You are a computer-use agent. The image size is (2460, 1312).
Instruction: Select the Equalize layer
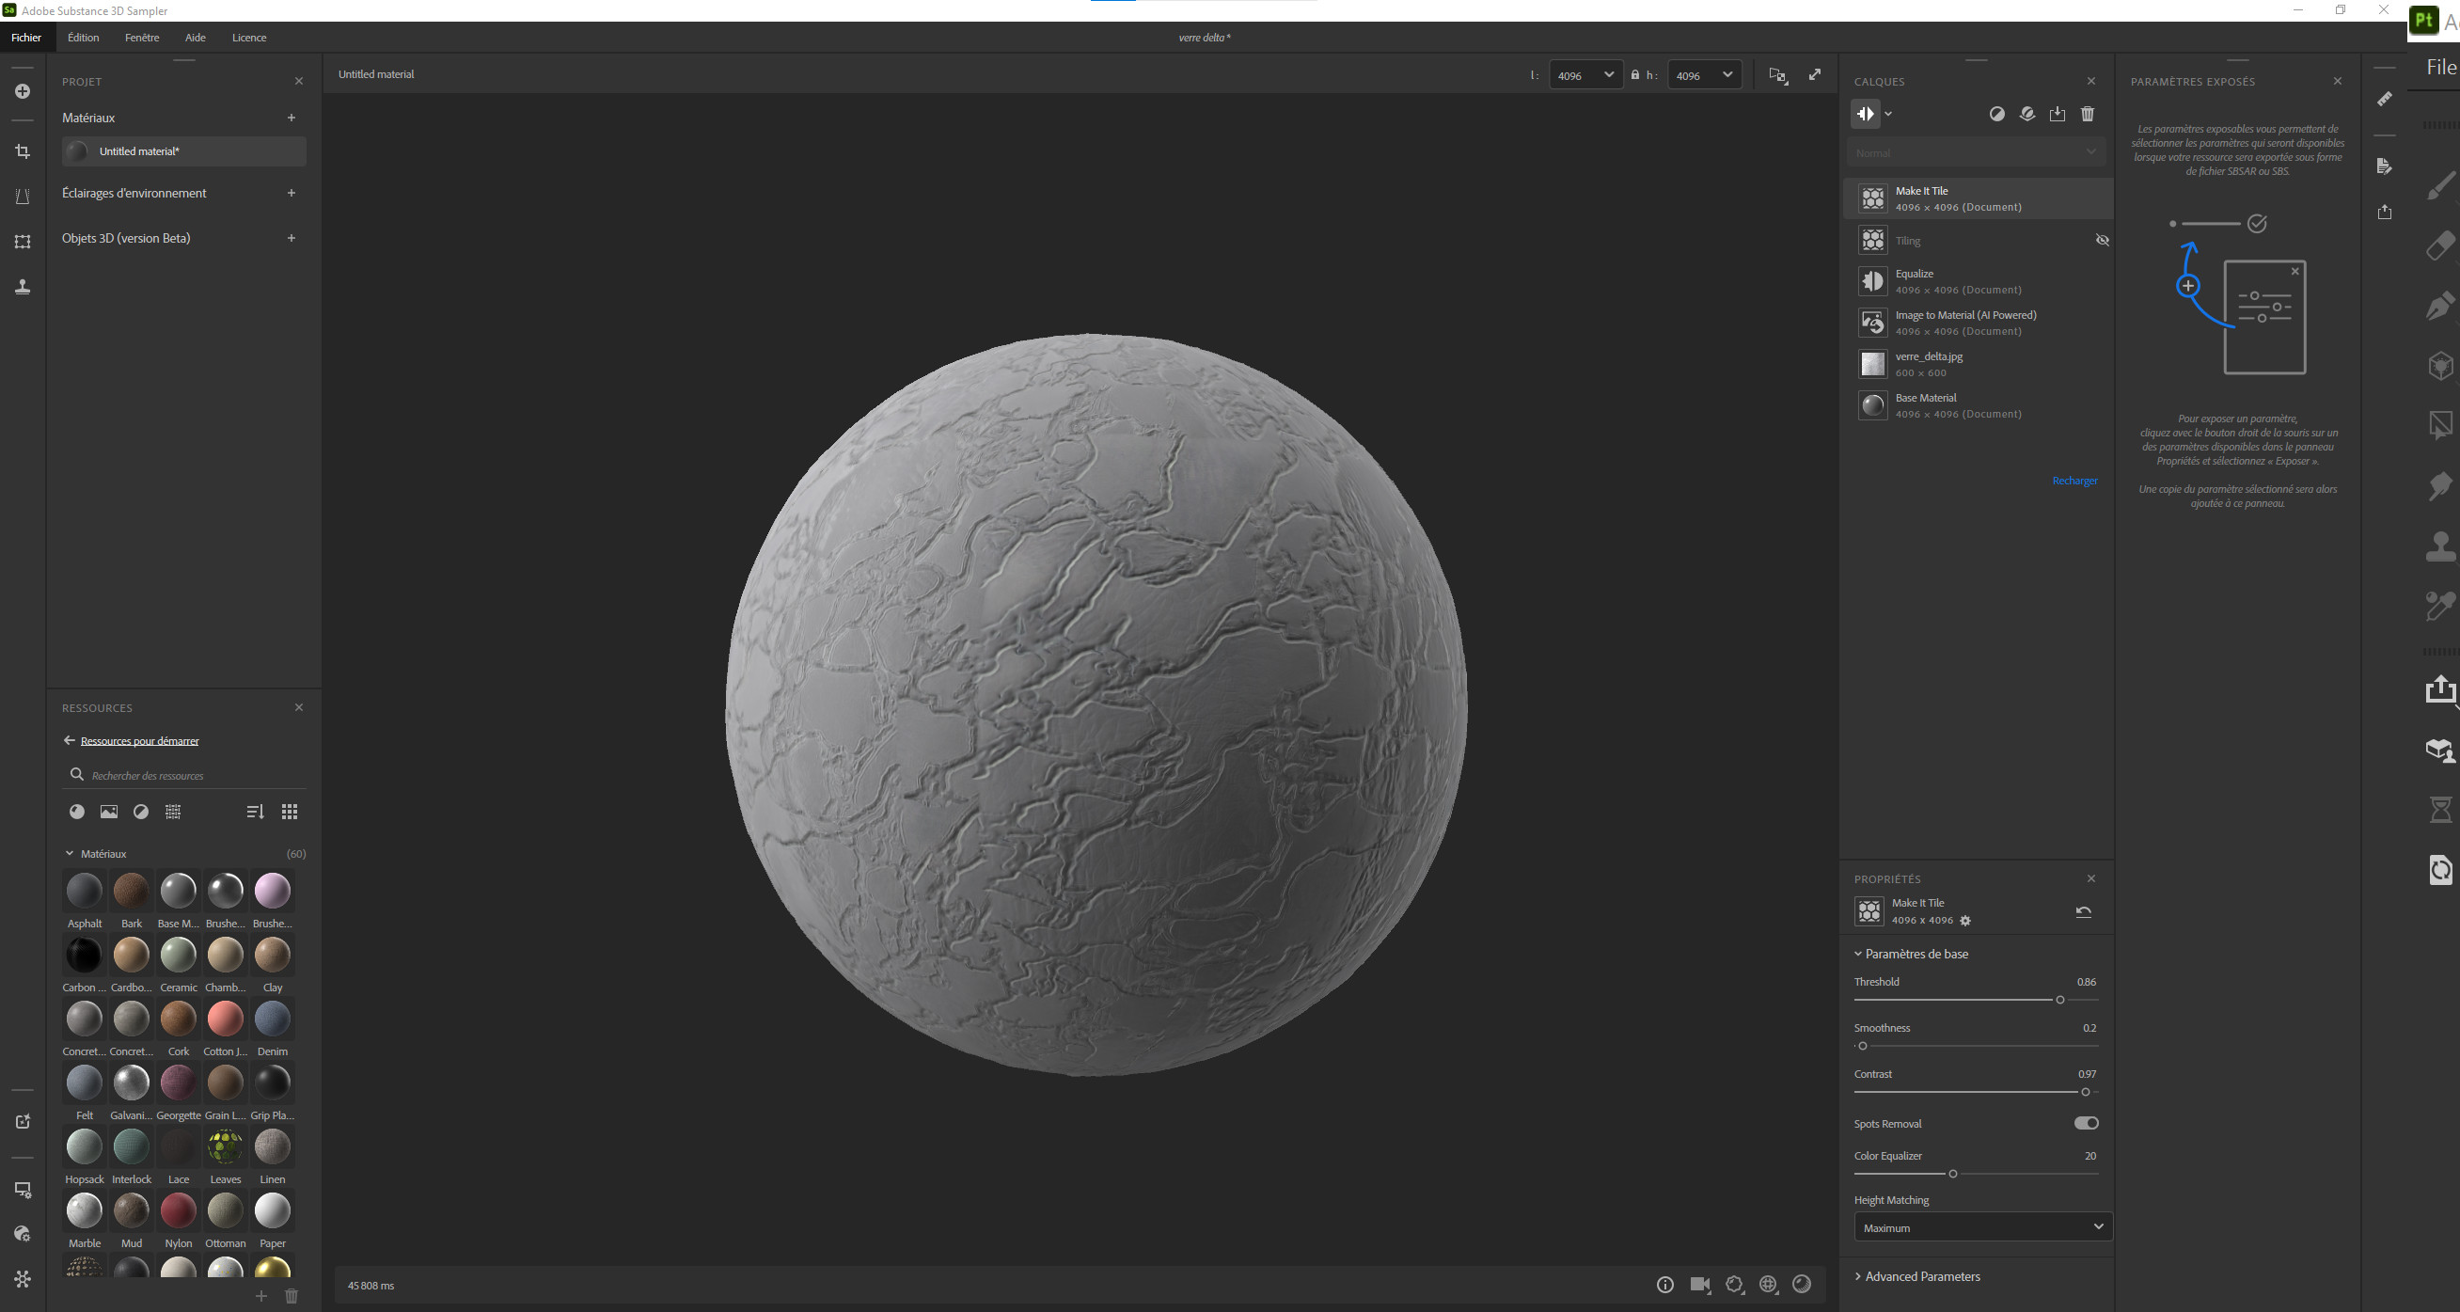pos(1977,282)
